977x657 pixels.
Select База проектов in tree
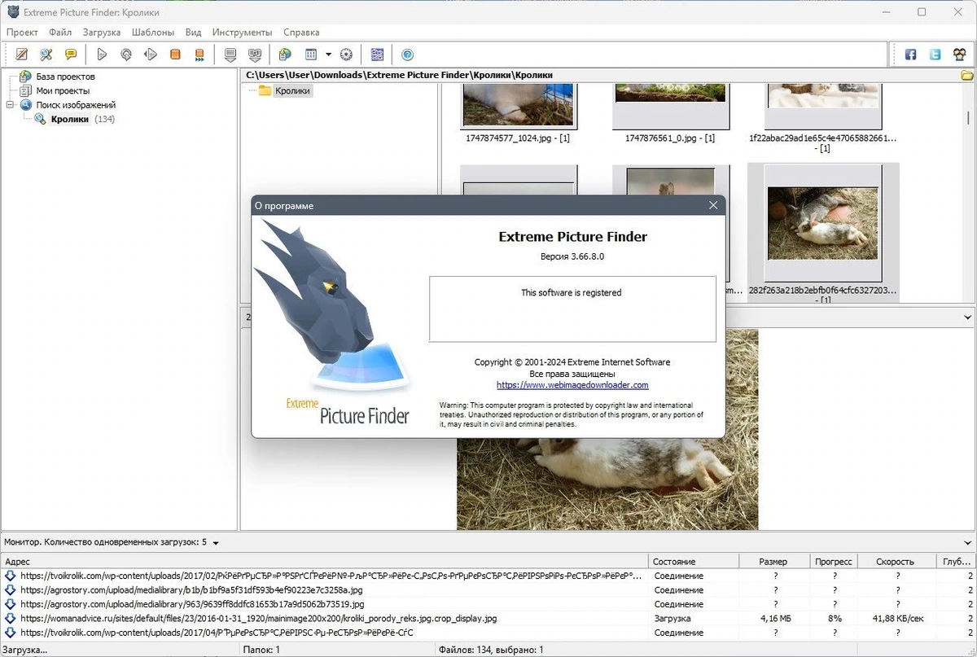pyautogui.click(x=65, y=77)
